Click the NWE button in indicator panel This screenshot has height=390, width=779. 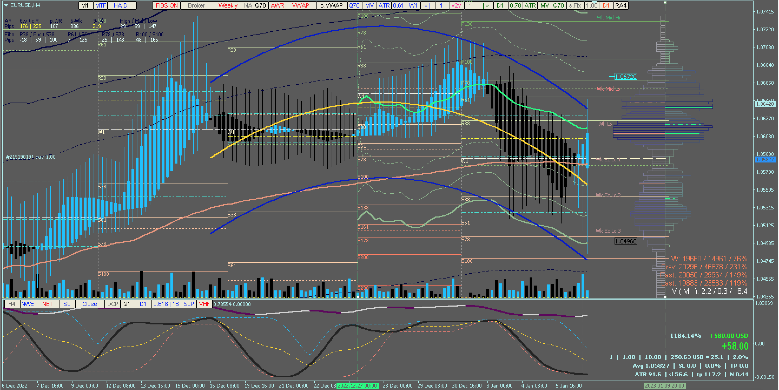click(x=28, y=304)
